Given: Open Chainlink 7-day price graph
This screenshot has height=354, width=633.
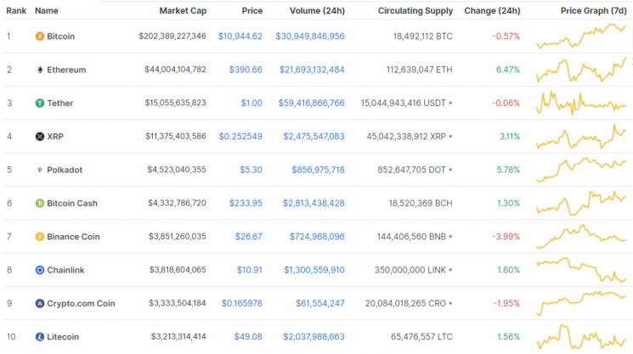Looking at the screenshot, I should point(581,270).
